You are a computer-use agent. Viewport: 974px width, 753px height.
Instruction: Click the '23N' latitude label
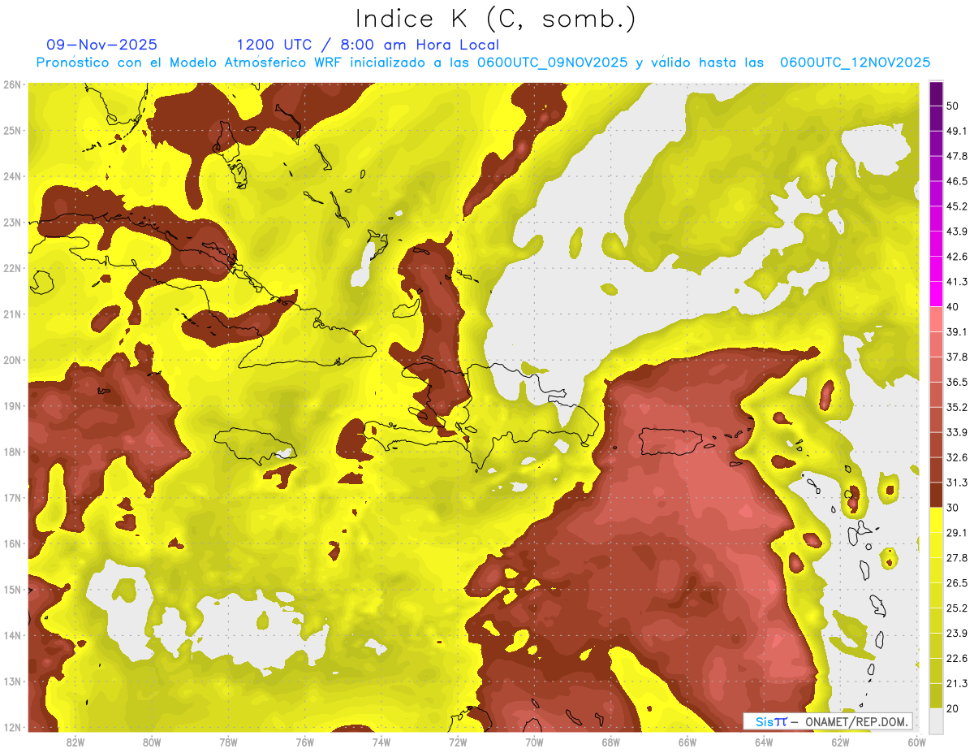[x=11, y=223]
